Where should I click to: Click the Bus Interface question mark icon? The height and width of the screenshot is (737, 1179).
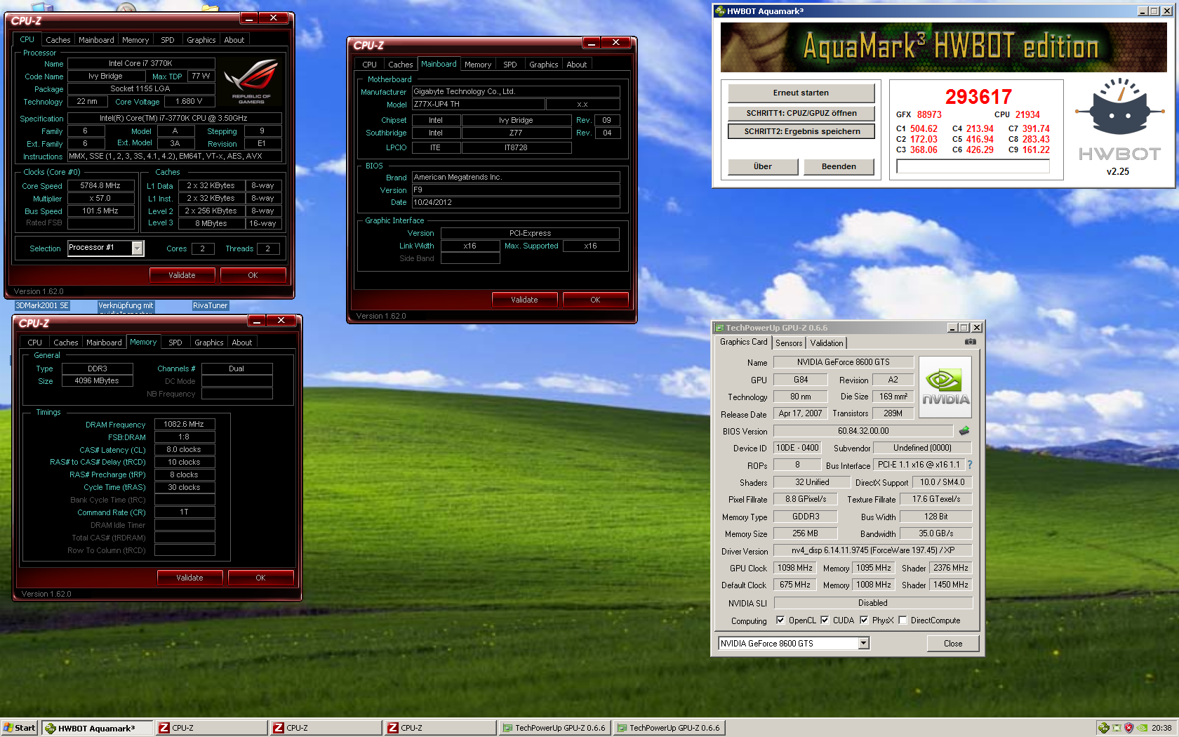pyautogui.click(x=970, y=465)
